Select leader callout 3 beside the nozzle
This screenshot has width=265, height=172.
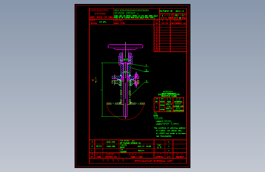tap(146, 81)
